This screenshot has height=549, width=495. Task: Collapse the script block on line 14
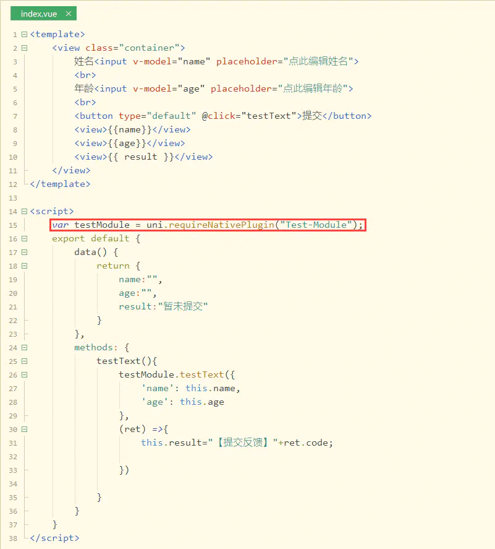pos(24,211)
